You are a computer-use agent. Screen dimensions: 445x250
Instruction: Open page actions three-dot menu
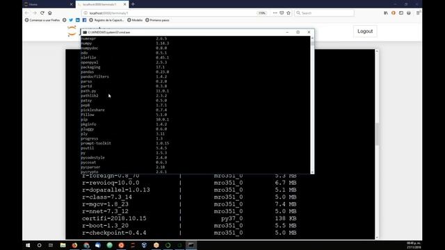point(275,13)
